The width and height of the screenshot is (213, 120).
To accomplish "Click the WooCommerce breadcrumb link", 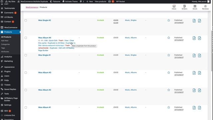I will point(32,7).
